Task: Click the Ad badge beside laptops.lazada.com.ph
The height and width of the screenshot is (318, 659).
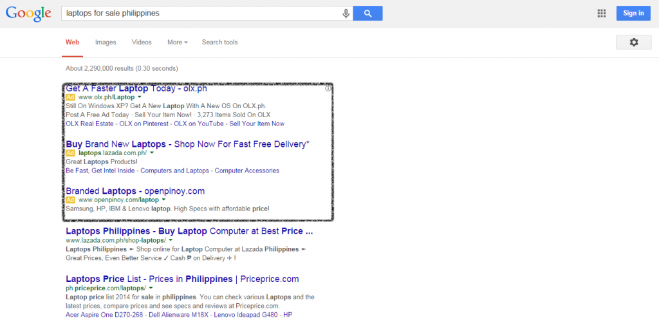Action: [71, 153]
